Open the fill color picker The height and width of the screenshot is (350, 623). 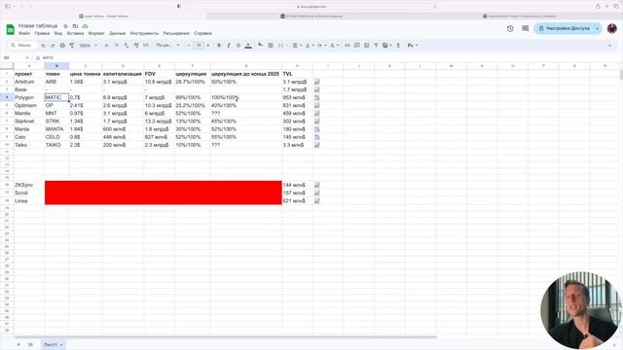260,46
